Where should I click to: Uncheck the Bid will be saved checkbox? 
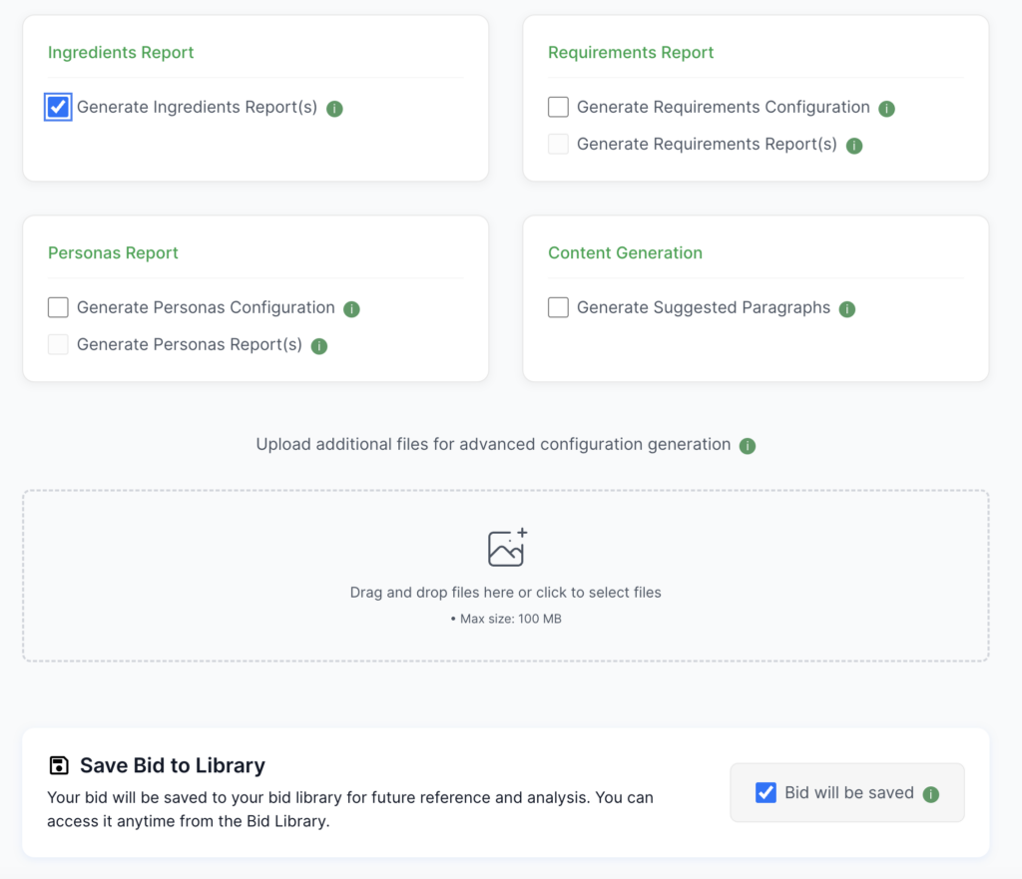click(x=766, y=793)
